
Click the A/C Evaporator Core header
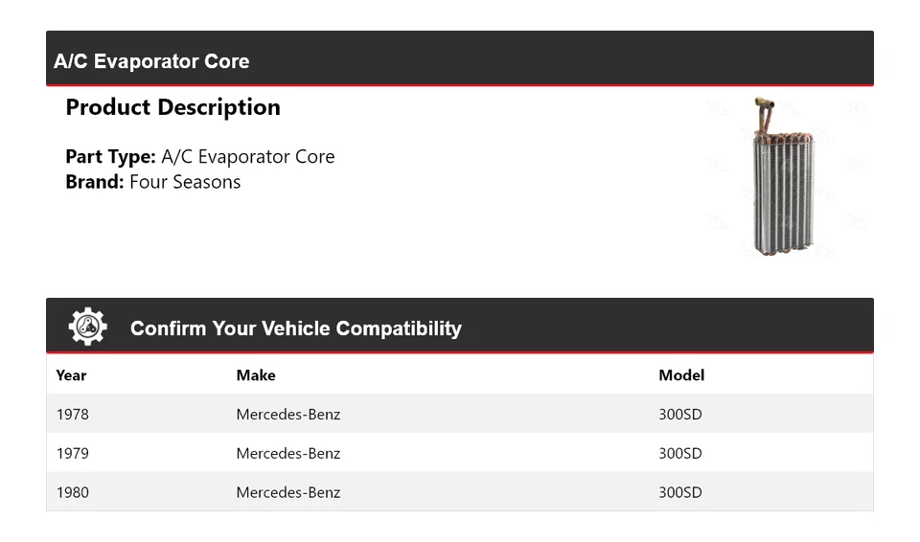click(x=151, y=61)
